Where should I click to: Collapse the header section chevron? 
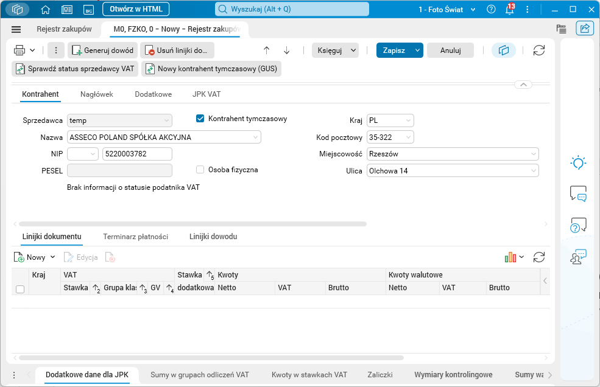(x=523, y=85)
